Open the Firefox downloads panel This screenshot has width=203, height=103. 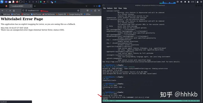[91, 11]
